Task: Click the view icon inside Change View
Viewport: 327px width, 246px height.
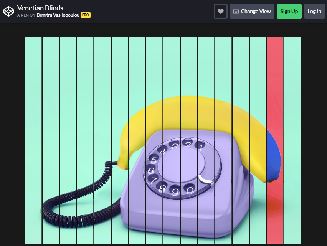Action: click(x=236, y=12)
